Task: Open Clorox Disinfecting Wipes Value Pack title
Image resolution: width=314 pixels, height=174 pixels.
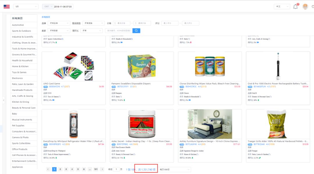Action: click(x=210, y=84)
